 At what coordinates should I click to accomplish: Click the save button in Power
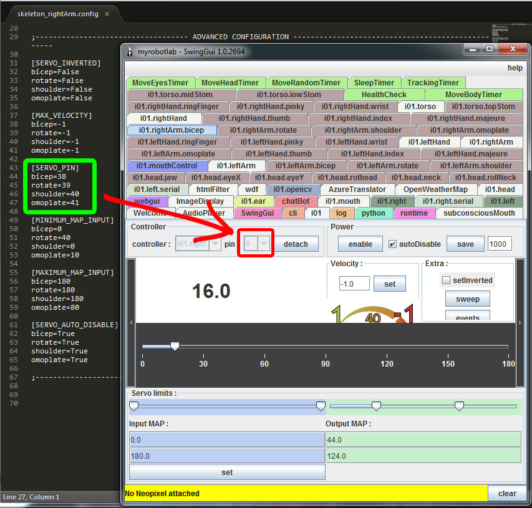(x=465, y=244)
